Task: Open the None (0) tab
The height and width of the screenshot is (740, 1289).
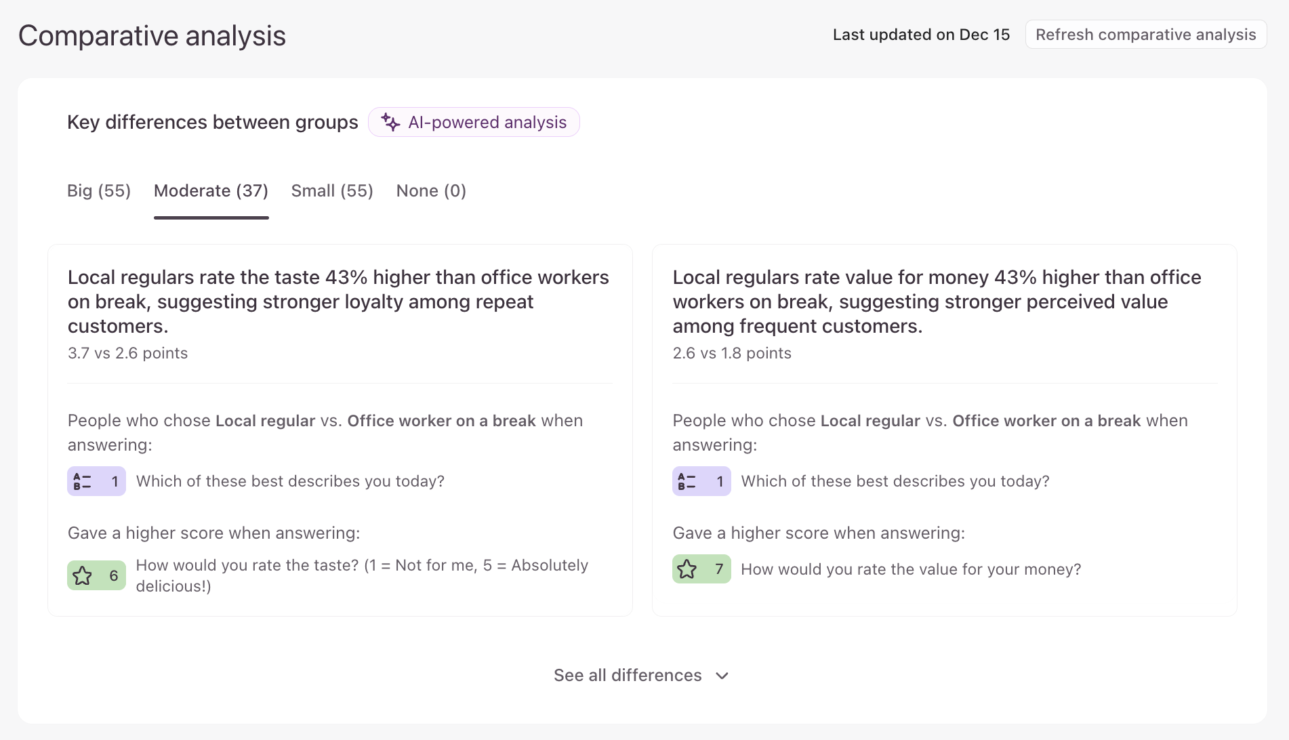Action: point(431,191)
